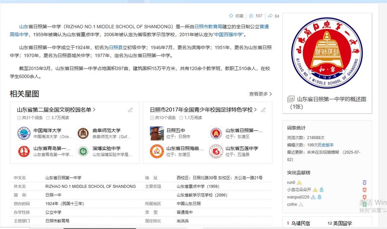387x229 pixels.
Task: Click the 1.1万阅读 read count
Action: click(193, 118)
